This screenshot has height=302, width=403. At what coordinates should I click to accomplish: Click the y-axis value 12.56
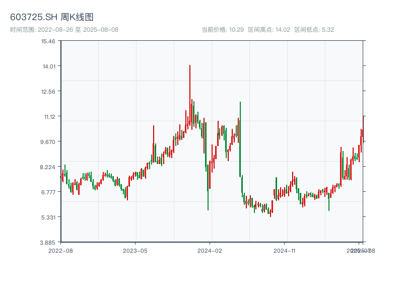48,92
